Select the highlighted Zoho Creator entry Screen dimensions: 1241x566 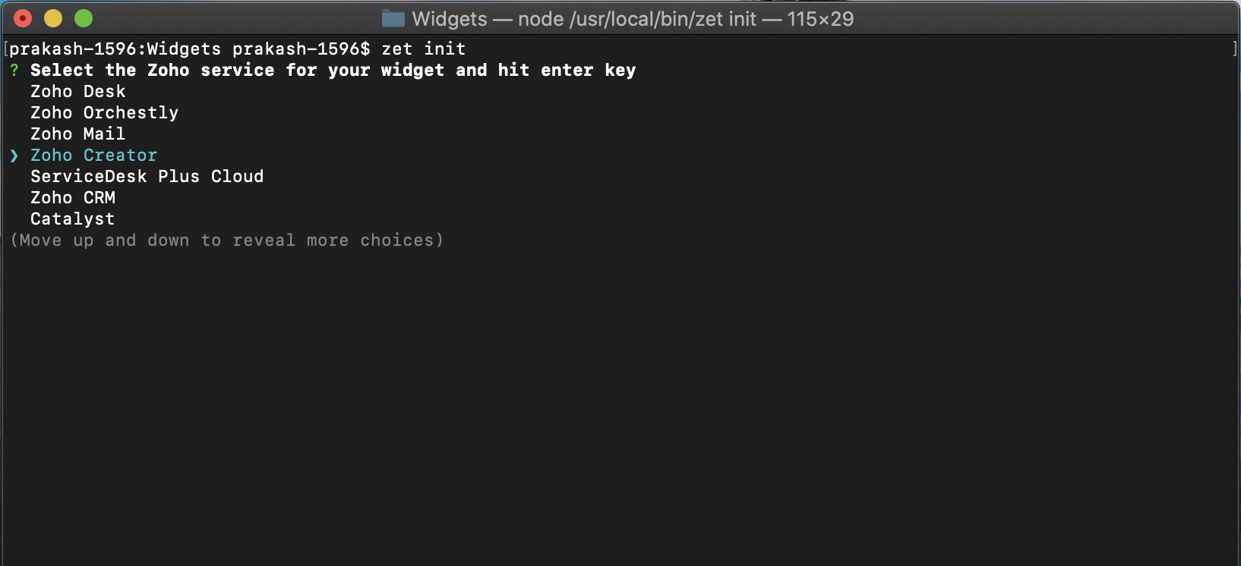93,156
